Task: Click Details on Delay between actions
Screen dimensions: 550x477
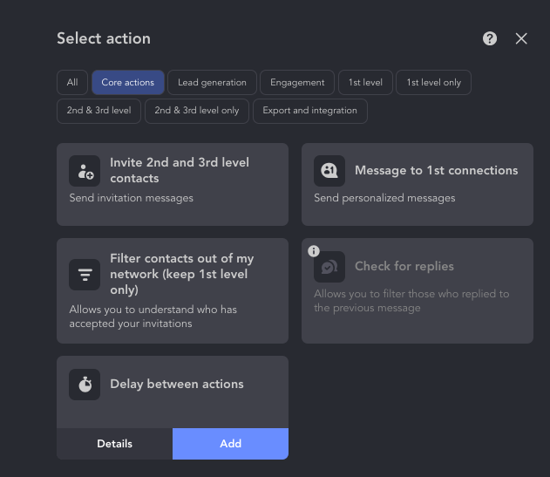Action: [x=114, y=444]
